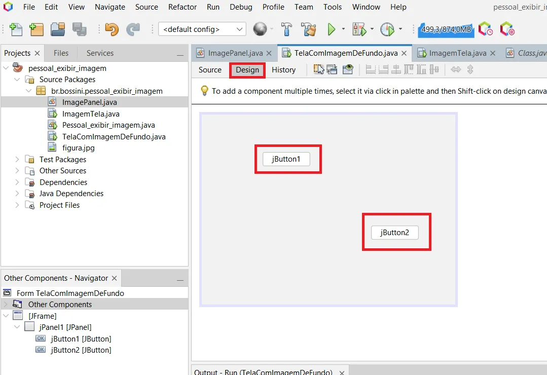
Task: Activate Connection Mode in design toolbar
Action: [332, 69]
